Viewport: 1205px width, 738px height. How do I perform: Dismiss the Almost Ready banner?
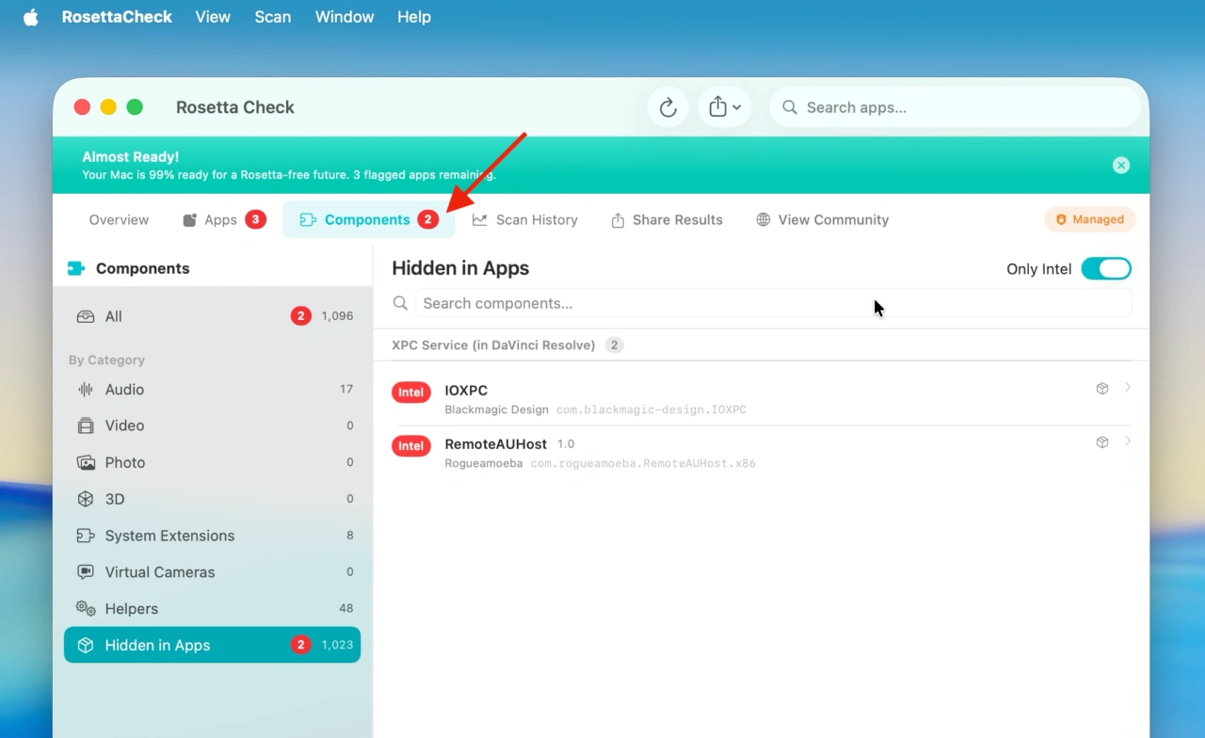click(1120, 165)
